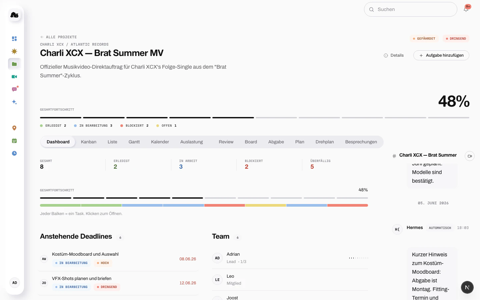This screenshot has height=300, width=480.
Task: Click the 12.06.26 due date
Action: (188, 283)
